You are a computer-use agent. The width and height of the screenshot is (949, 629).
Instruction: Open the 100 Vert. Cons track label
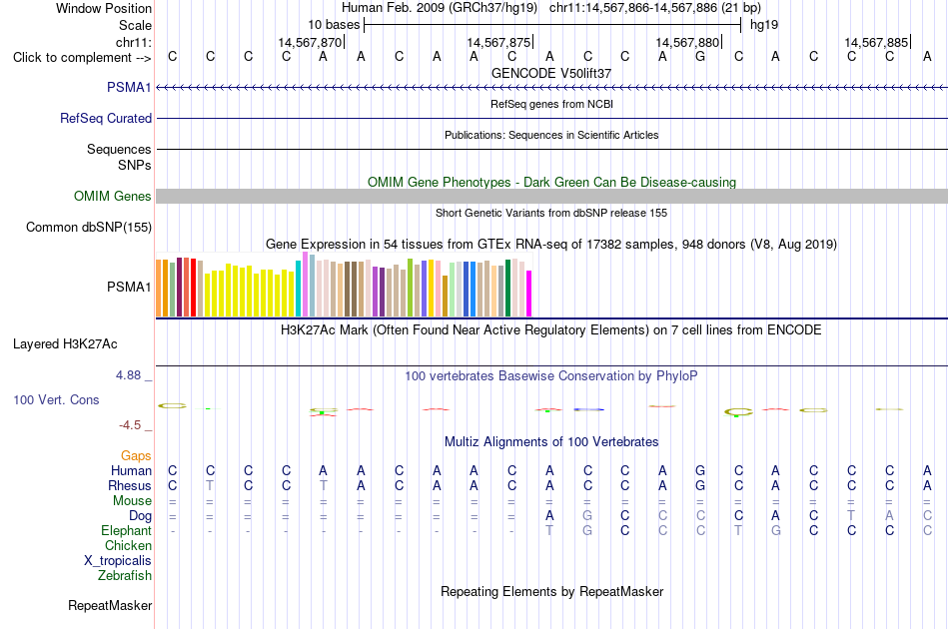tap(56, 399)
